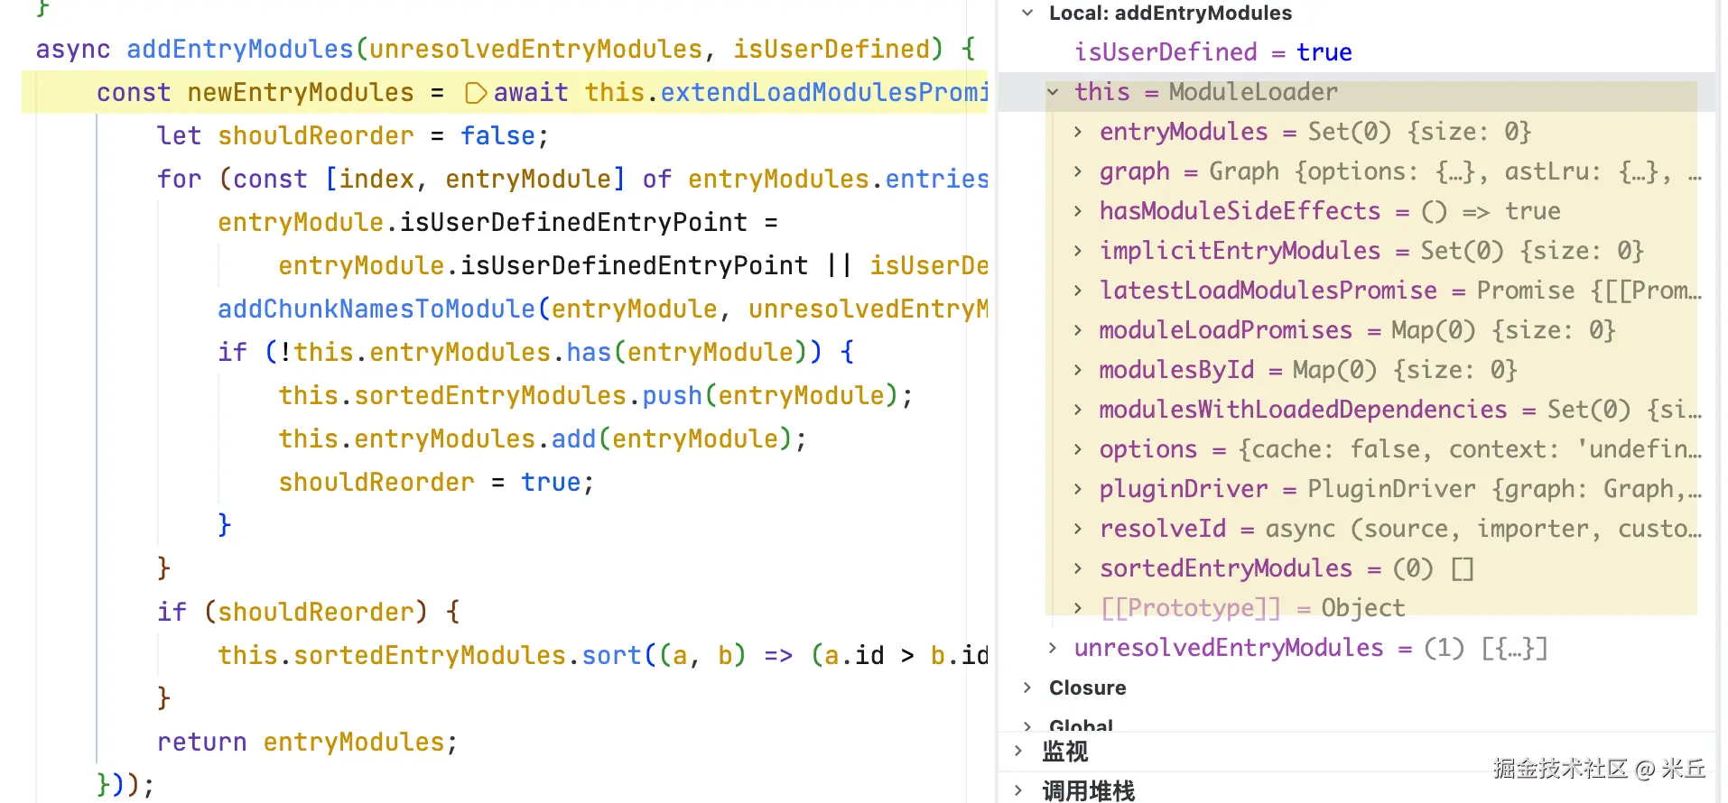1728x803 pixels.
Task: Expand moduleLoadPromises Map entry
Action: [x=1078, y=330]
